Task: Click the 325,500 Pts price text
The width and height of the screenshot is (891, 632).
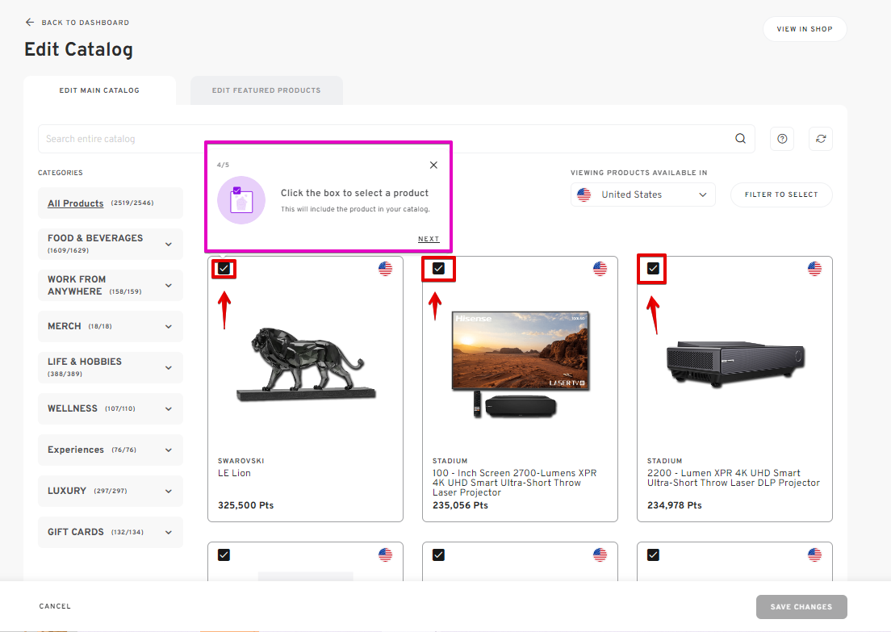Action: point(246,505)
